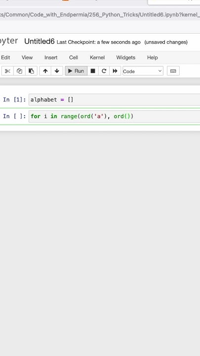Viewport: 200px width, 356px height.
Task: Open command palette keyboard icon
Action: (x=173, y=71)
